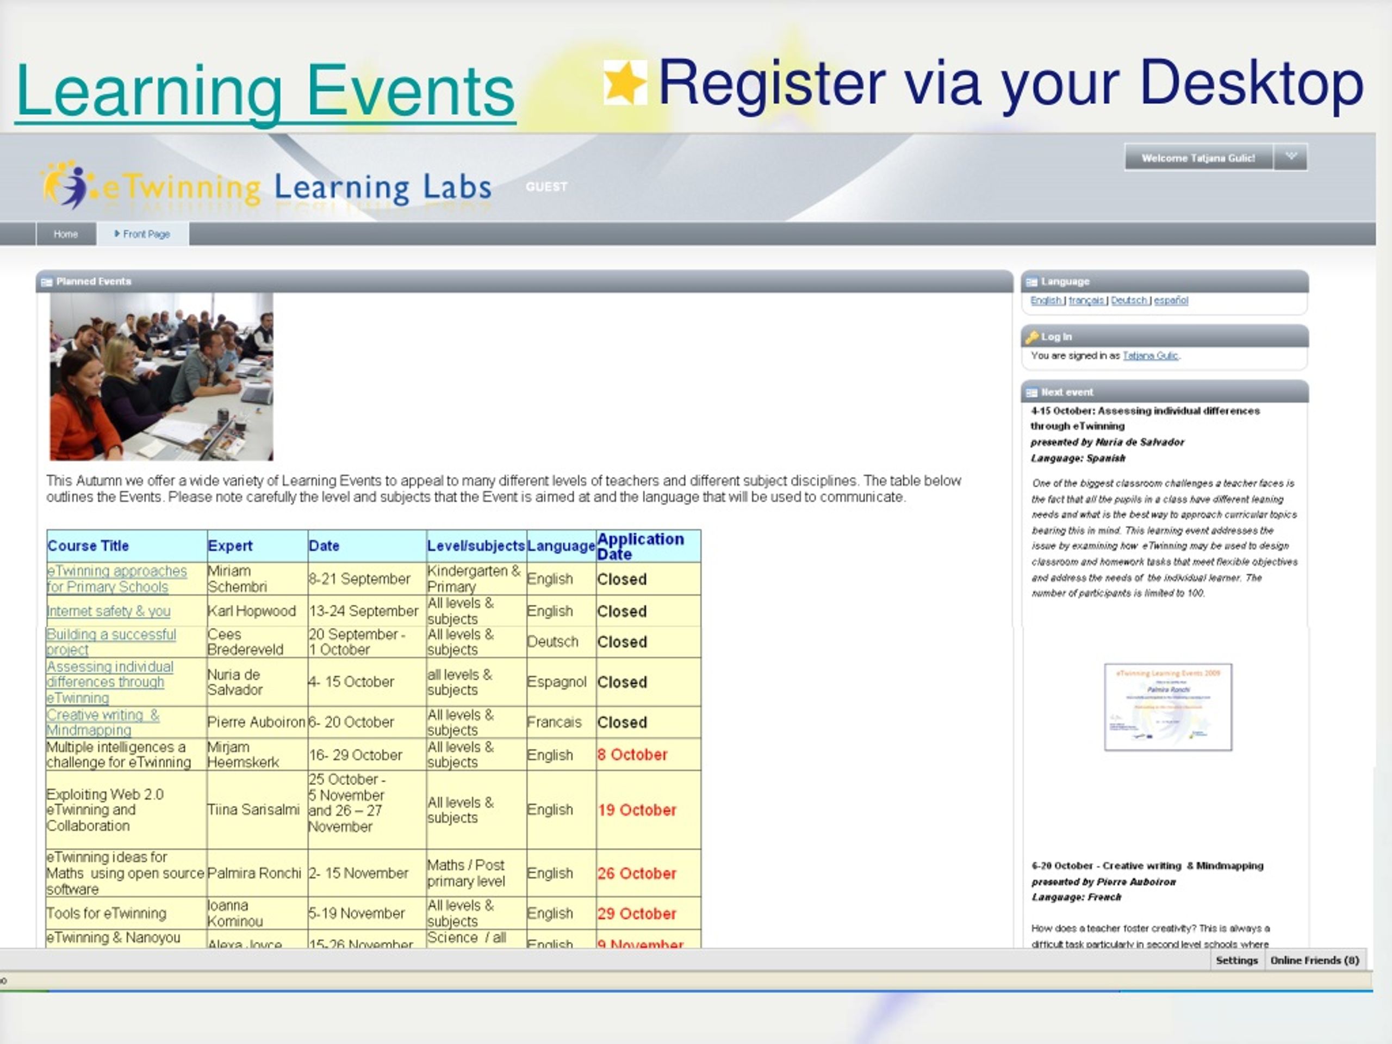Click the Multiple intelligences a challenge for eTwinning cell
This screenshot has width=1392, height=1044.
point(127,755)
